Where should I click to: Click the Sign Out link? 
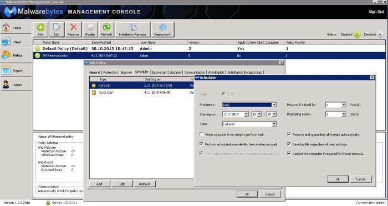pos(376,12)
